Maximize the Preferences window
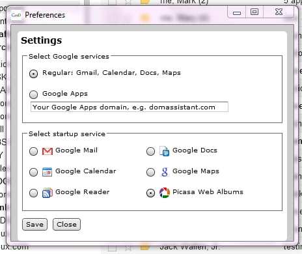Image resolution: width=302 pixels, height=254 pixels. pos(254,12)
